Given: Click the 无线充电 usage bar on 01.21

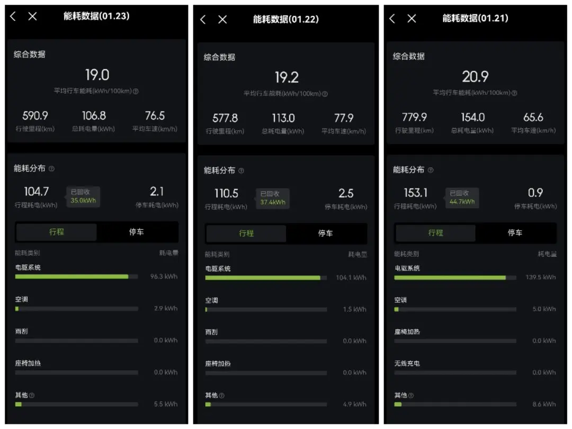Looking at the screenshot, I should coord(455,372).
